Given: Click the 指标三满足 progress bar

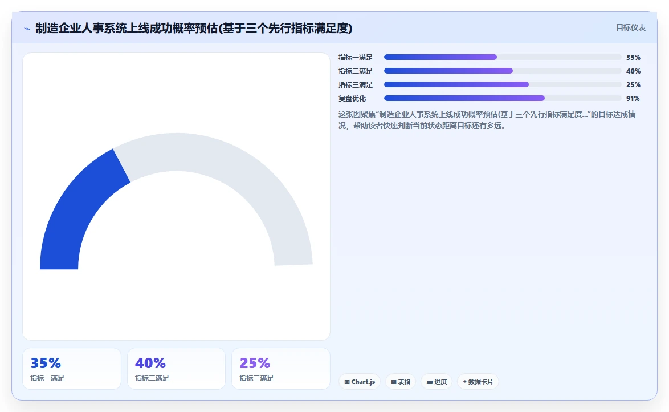Looking at the screenshot, I should click(503, 84).
